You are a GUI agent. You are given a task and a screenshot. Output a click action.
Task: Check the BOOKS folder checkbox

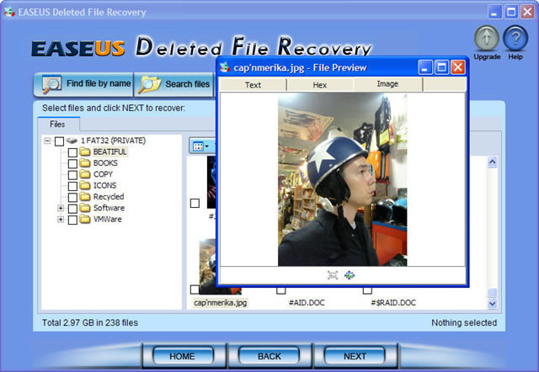tap(72, 163)
